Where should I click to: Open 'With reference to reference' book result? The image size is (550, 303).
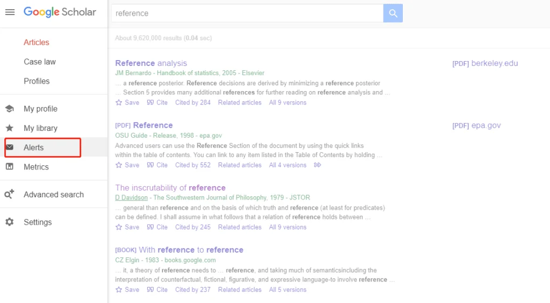coord(179,250)
